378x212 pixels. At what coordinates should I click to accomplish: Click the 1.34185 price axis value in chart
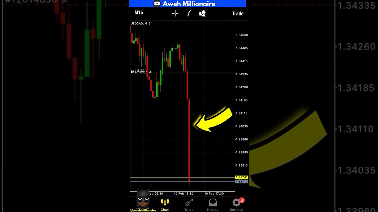click(242, 100)
